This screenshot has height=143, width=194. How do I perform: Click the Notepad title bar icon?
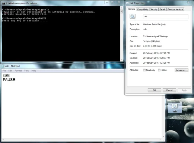click(3, 66)
